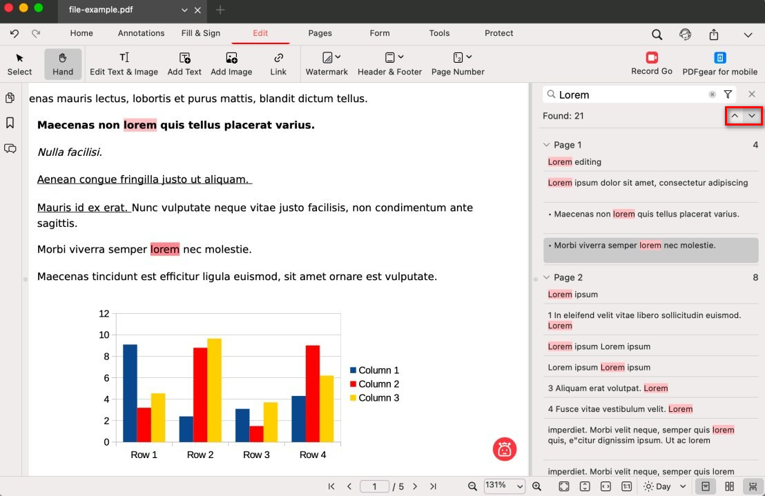Click the Add Image tool
This screenshot has height=496, width=765.
click(231, 63)
